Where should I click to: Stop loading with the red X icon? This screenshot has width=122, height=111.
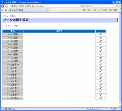(88, 6)
